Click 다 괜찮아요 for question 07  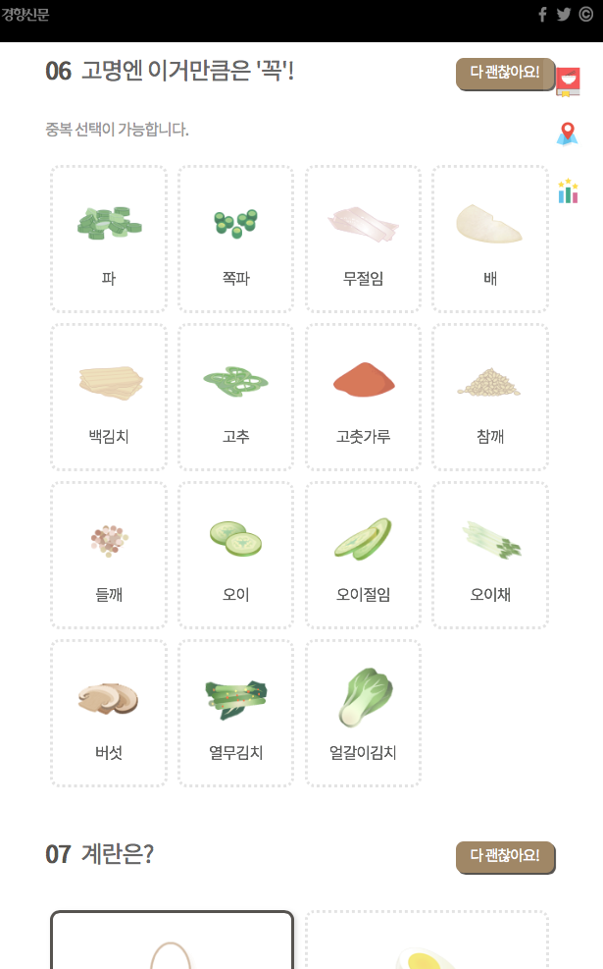(x=505, y=857)
